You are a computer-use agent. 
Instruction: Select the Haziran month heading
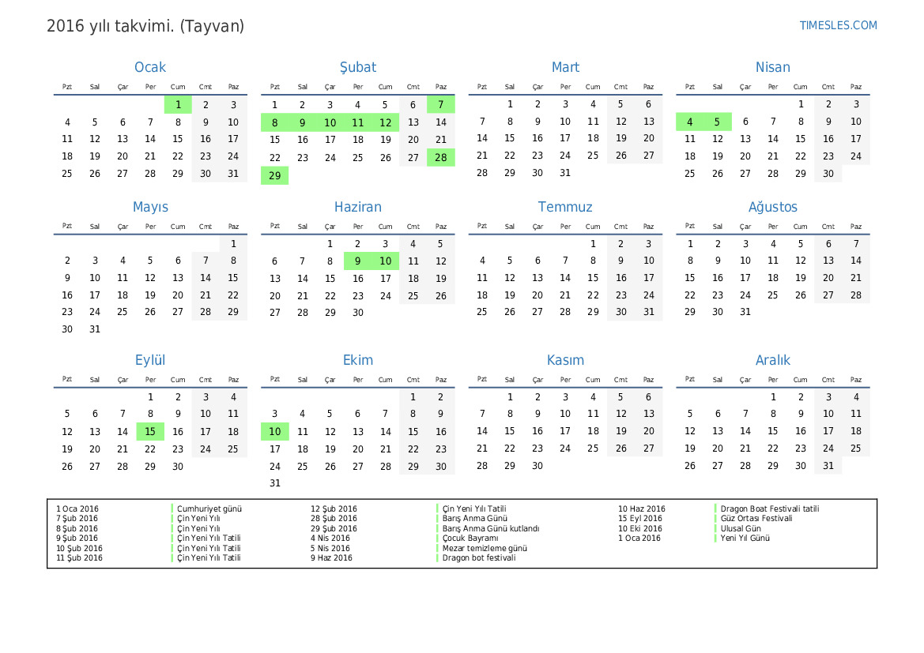click(358, 207)
